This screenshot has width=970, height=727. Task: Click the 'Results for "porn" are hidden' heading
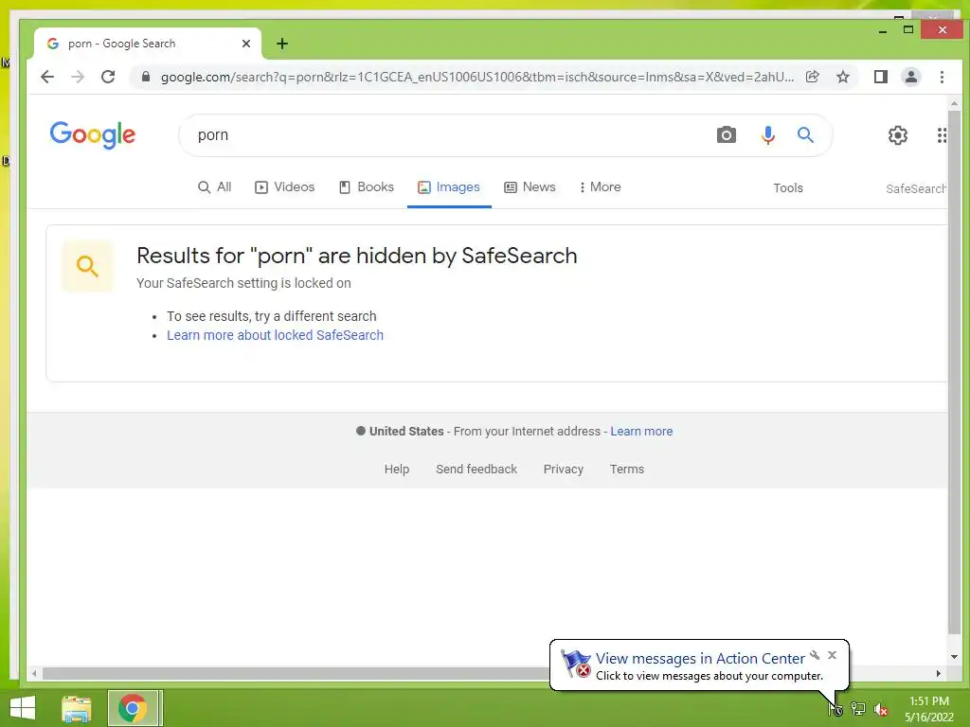(x=357, y=256)
